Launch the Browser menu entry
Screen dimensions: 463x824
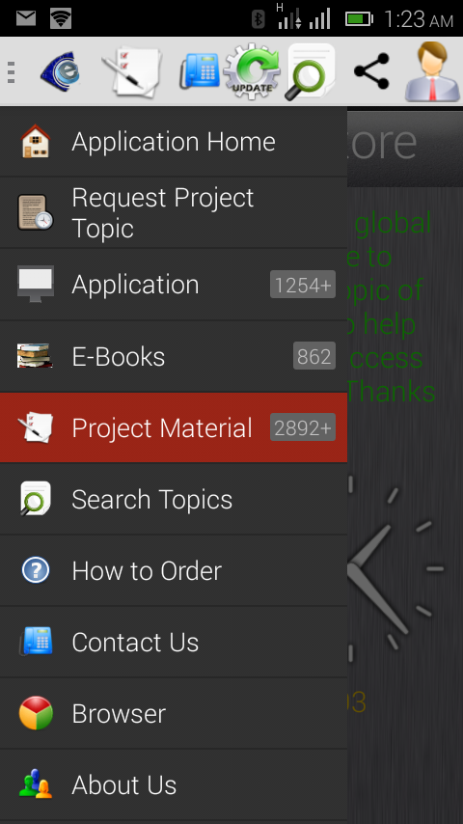[174, 713]
